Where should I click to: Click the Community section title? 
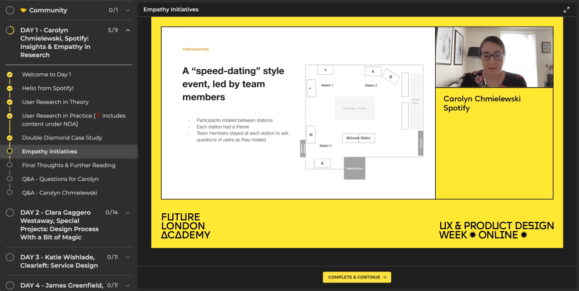(x=48, y=10)
